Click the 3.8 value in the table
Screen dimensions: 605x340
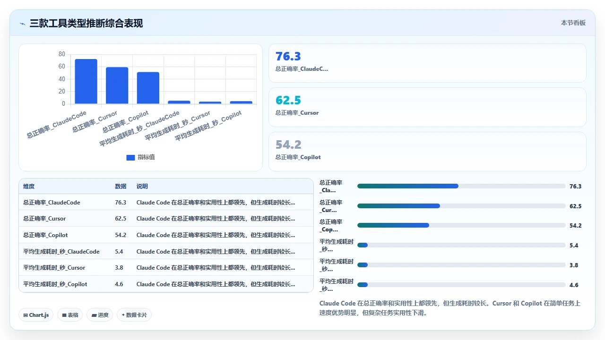119,268
